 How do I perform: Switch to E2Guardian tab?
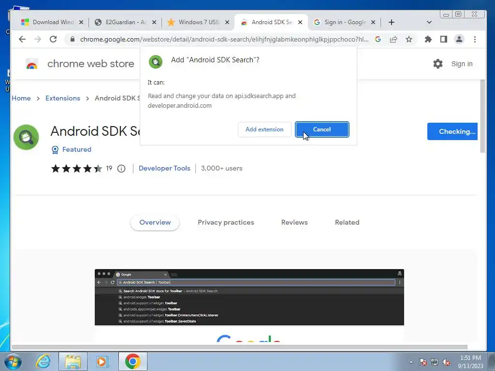pos(120,22)
